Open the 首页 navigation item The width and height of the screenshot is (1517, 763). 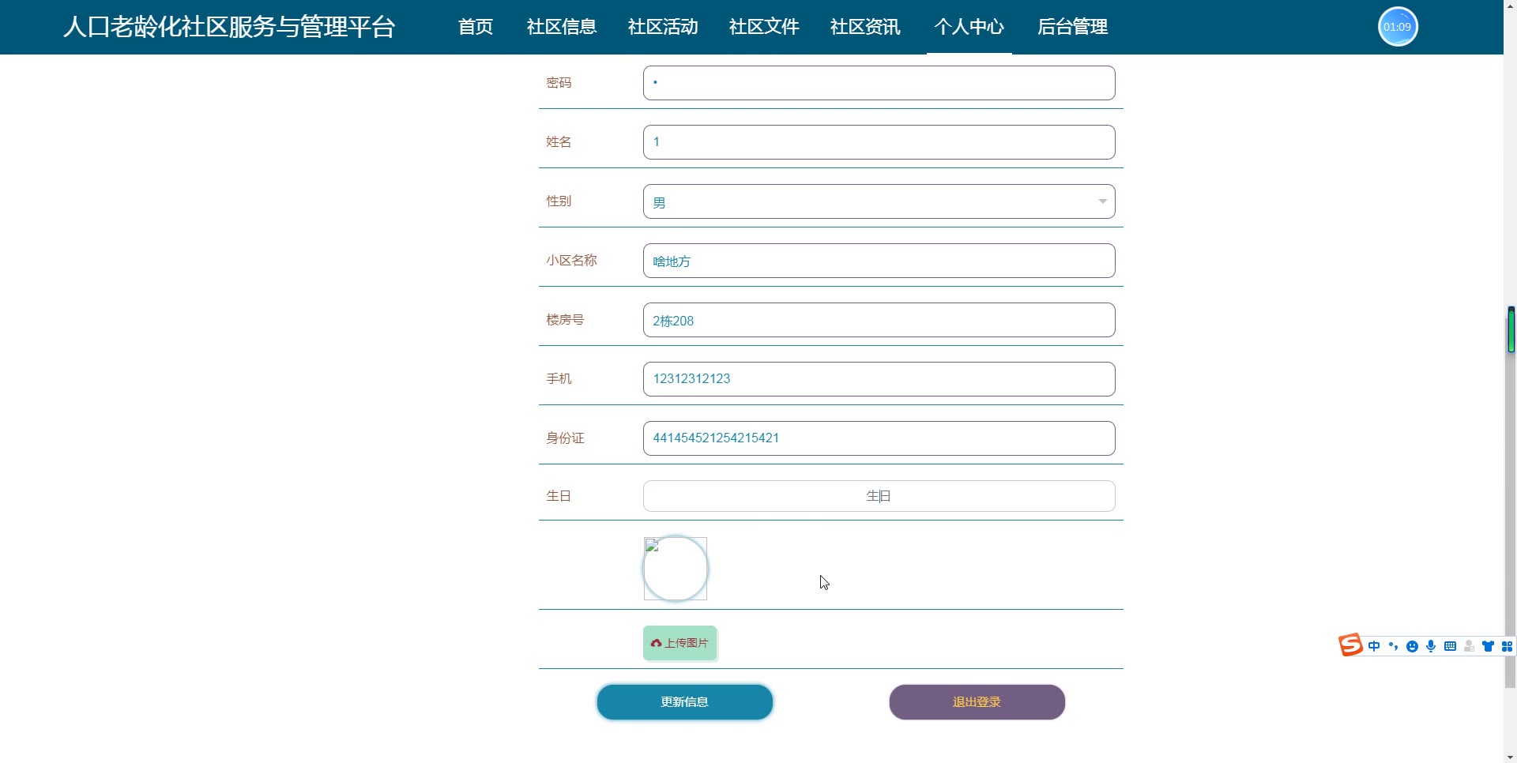coord(475,27)
